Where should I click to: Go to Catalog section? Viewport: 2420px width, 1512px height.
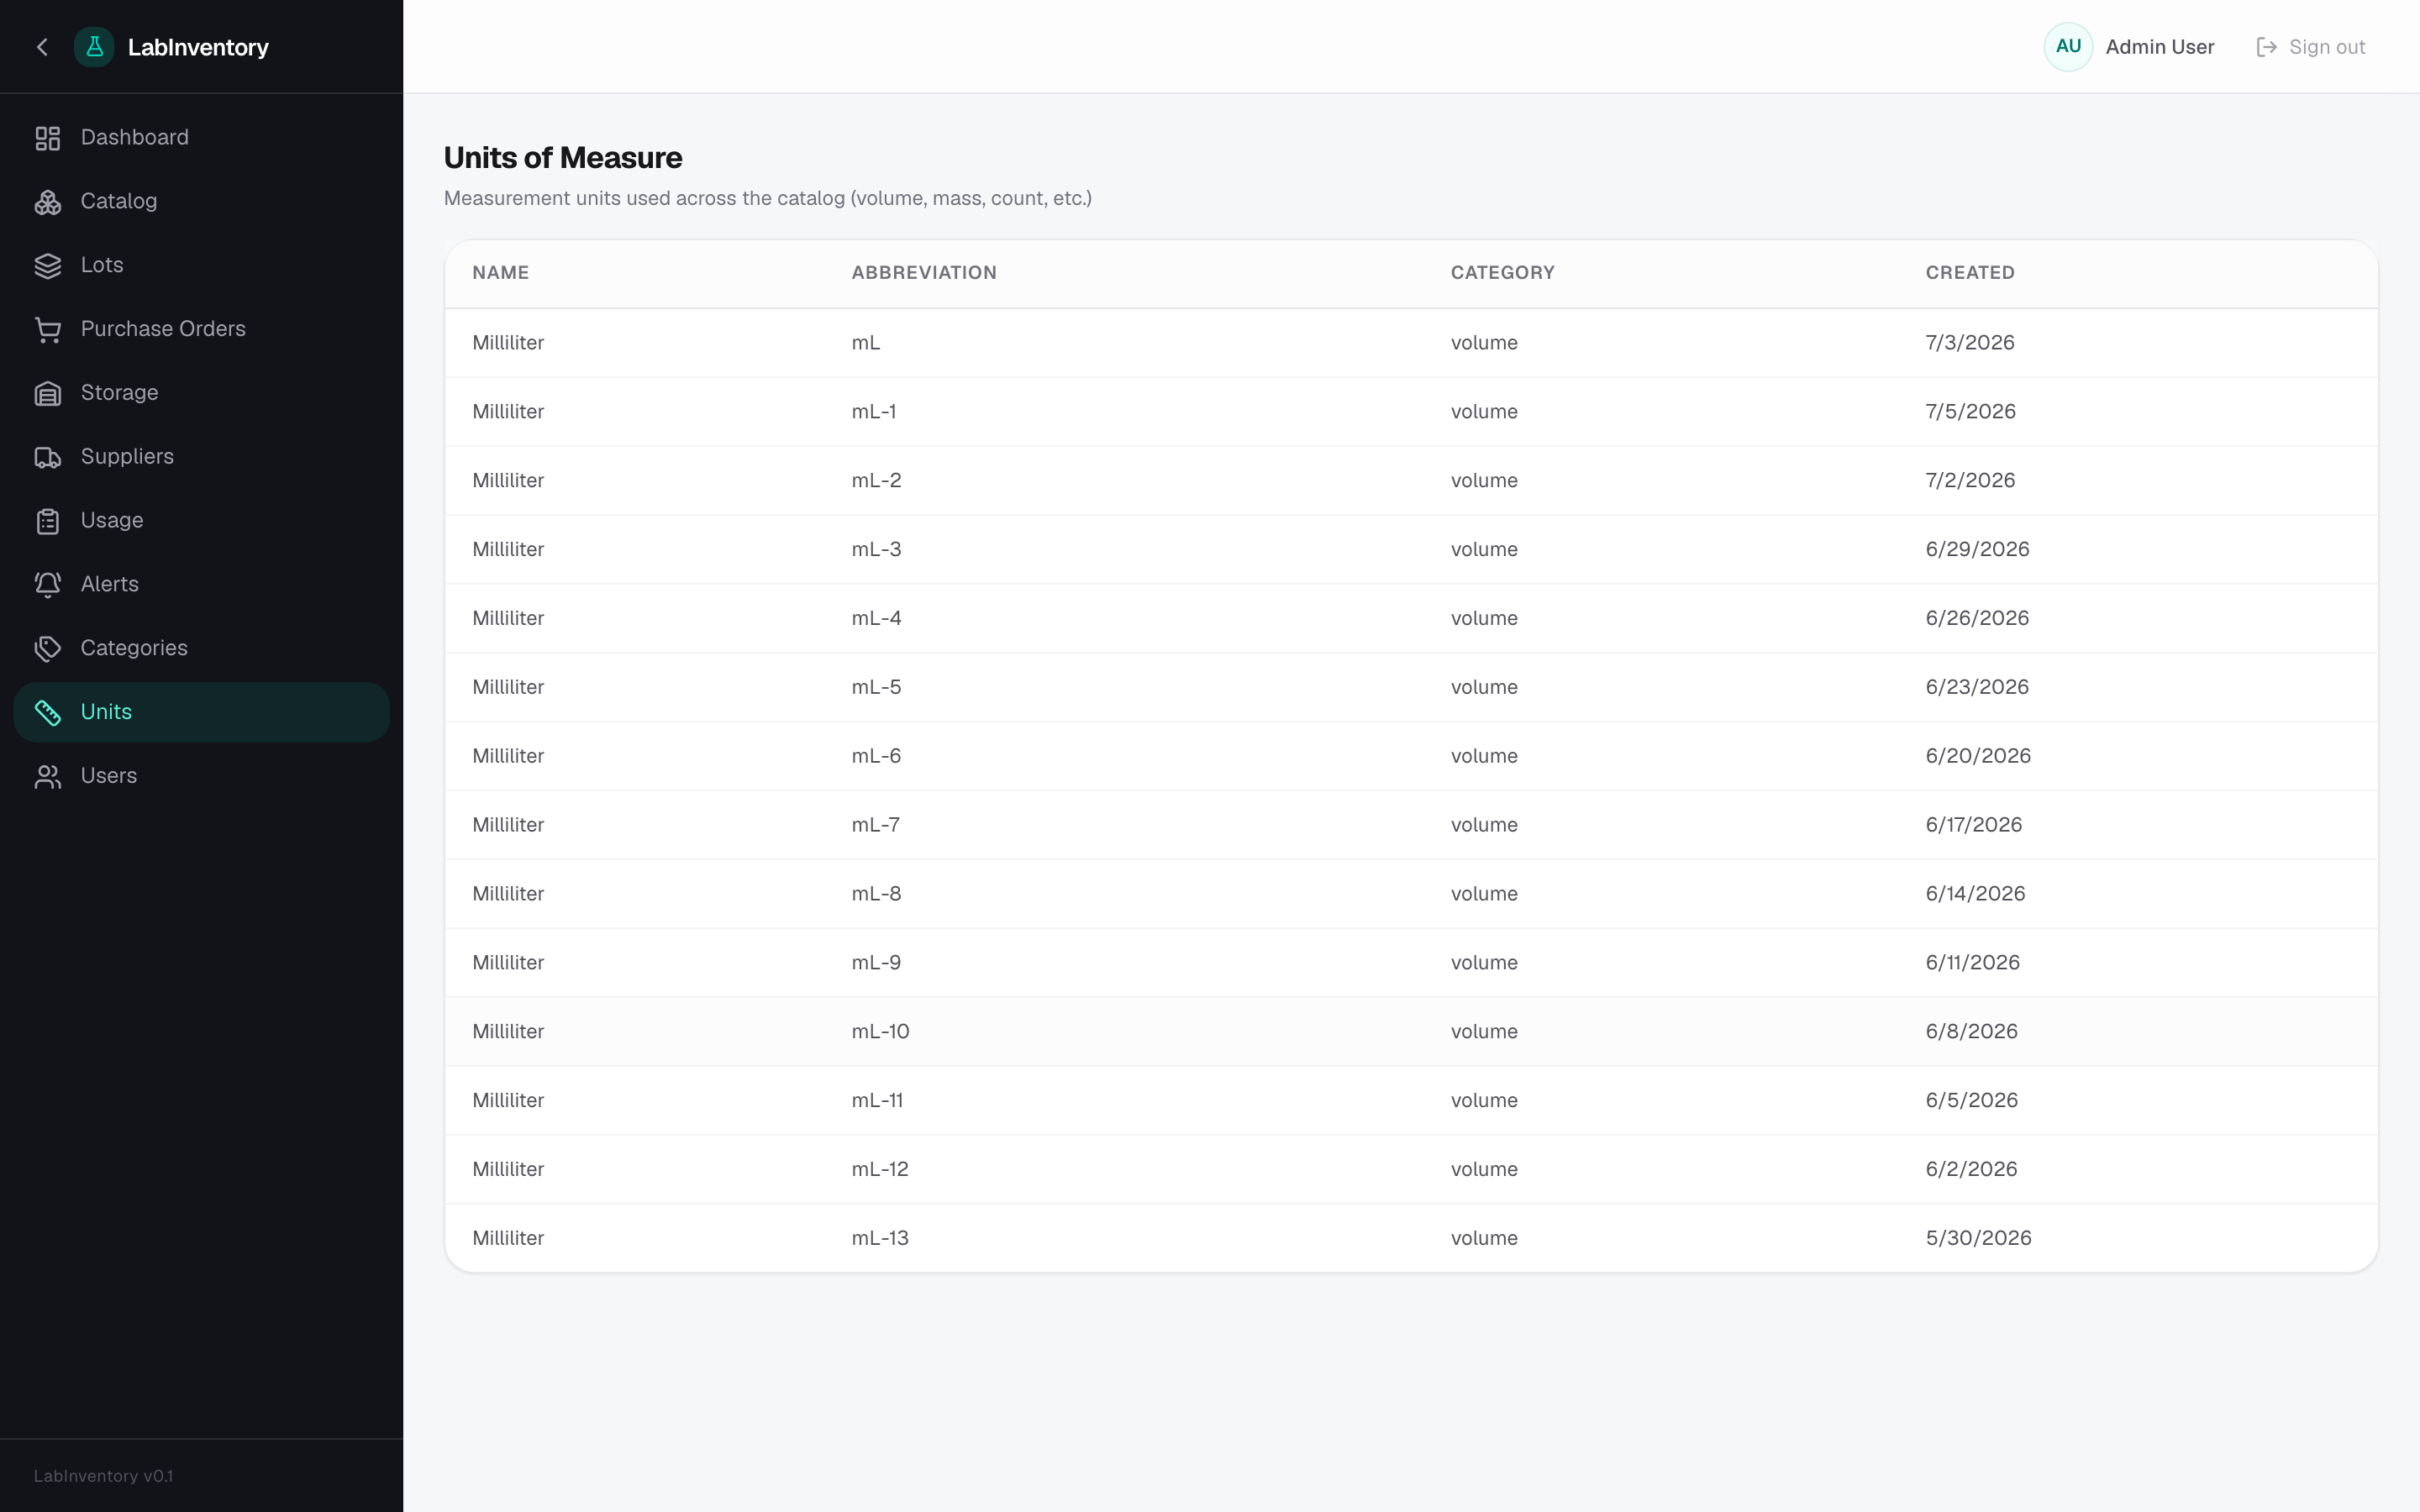201,202
